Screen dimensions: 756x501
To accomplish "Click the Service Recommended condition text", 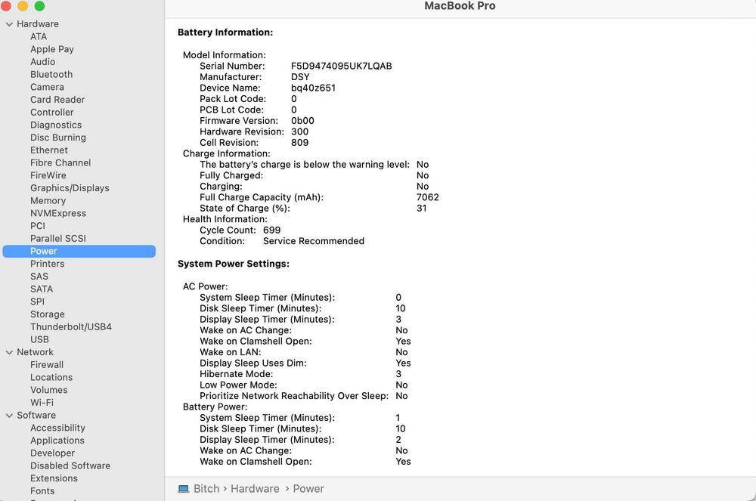I will pyautogui.click(x=314, y=241).
